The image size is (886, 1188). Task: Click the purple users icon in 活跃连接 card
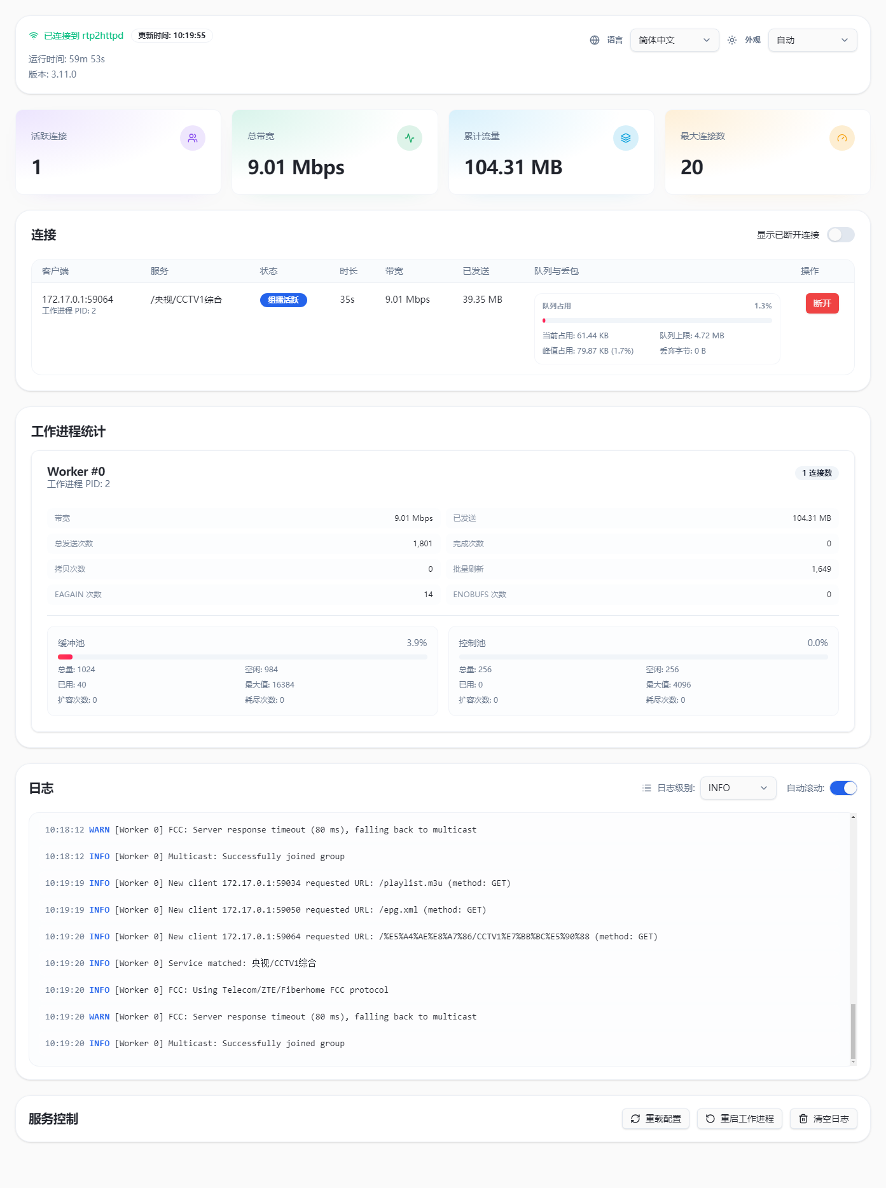pos(193,138)
